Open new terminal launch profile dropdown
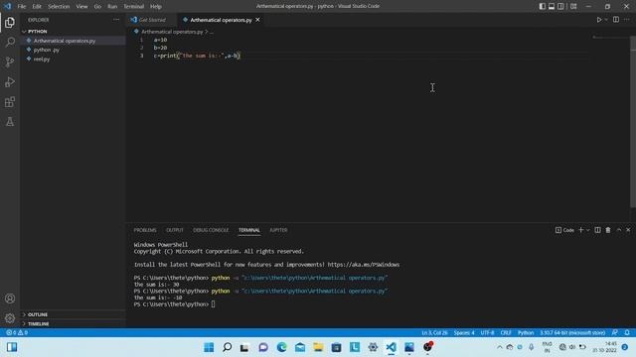 (x=587, y=230)
